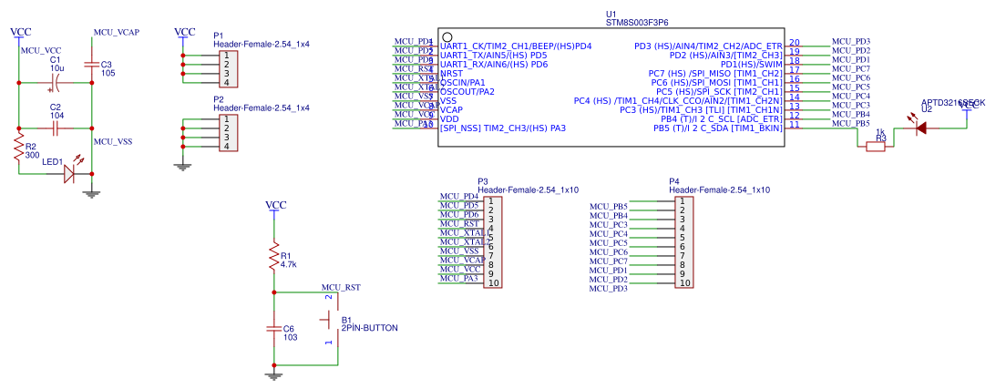Select the C2 104 capacitor symbol
The height and width of the screenshot is (389, 996).
click(56, 128)
